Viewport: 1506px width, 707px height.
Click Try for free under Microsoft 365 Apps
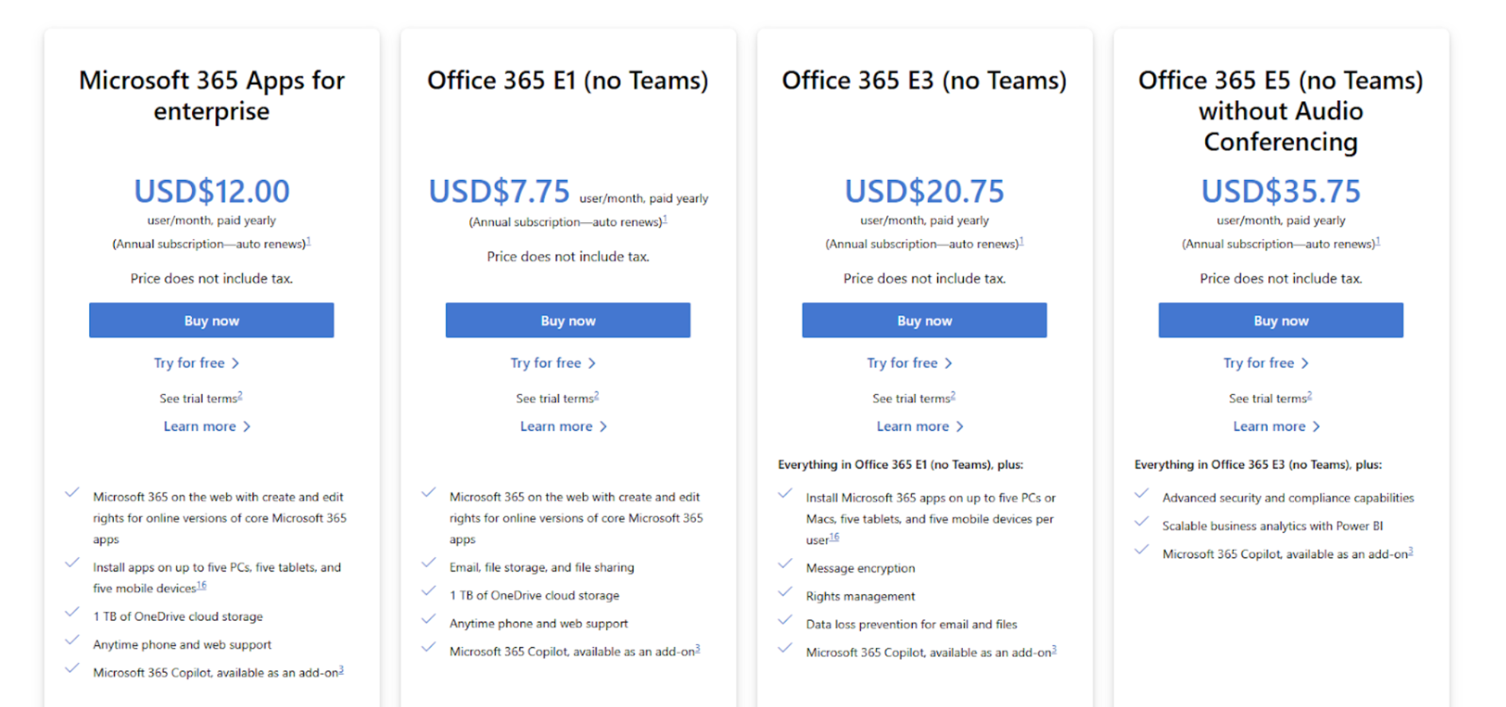point(197,362)
